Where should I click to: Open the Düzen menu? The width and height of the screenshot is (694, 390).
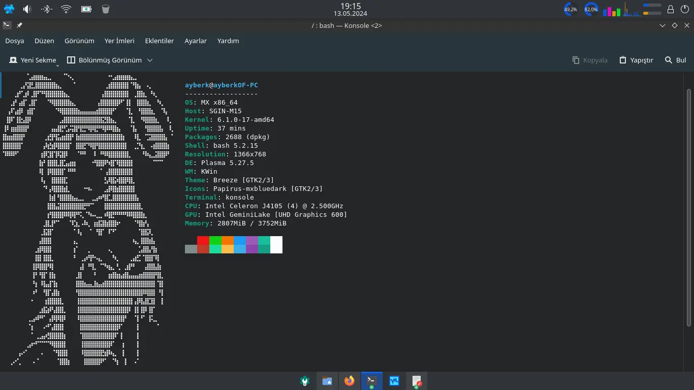[x=44, y=41]
